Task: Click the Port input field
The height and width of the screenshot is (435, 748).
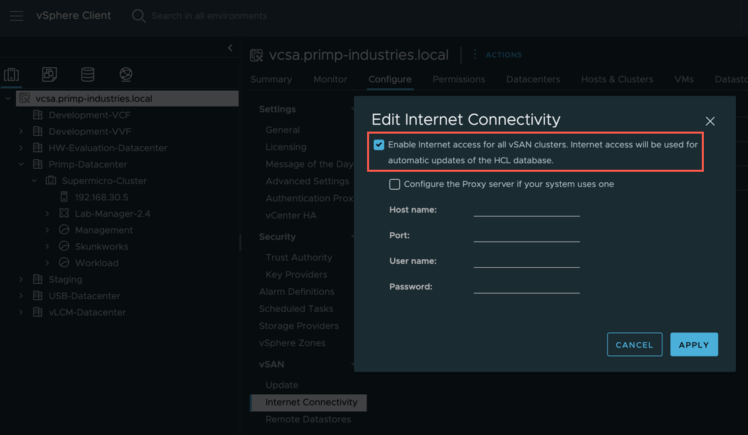Action: pyautogui.click(x=527, y=236)
